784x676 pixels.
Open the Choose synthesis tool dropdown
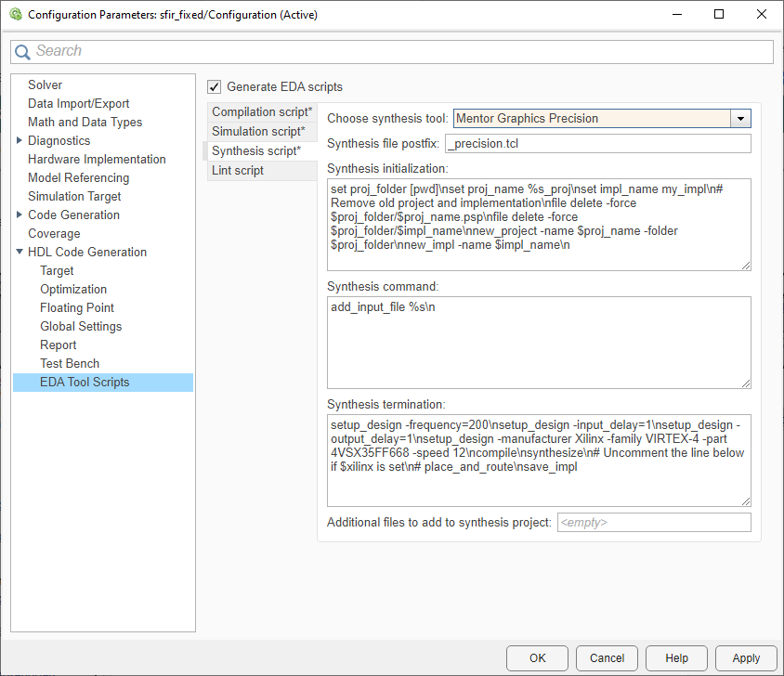tap(740, 119)
